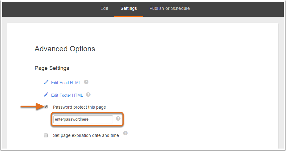This screenshot has width=286, height=151.
Task: Click the Page Settings subheading
Action: point(52,68)
